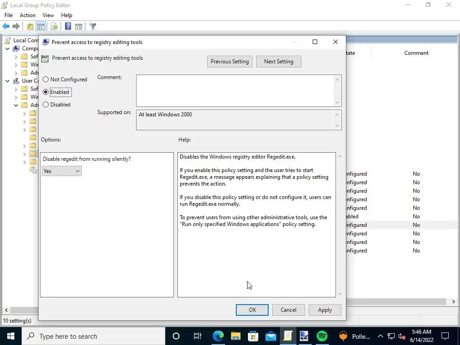Collapse the User Configuration tree node

[7, 81]
